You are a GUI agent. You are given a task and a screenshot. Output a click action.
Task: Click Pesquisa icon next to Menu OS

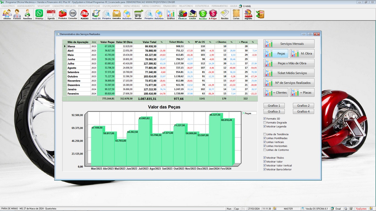coord(107,14)
